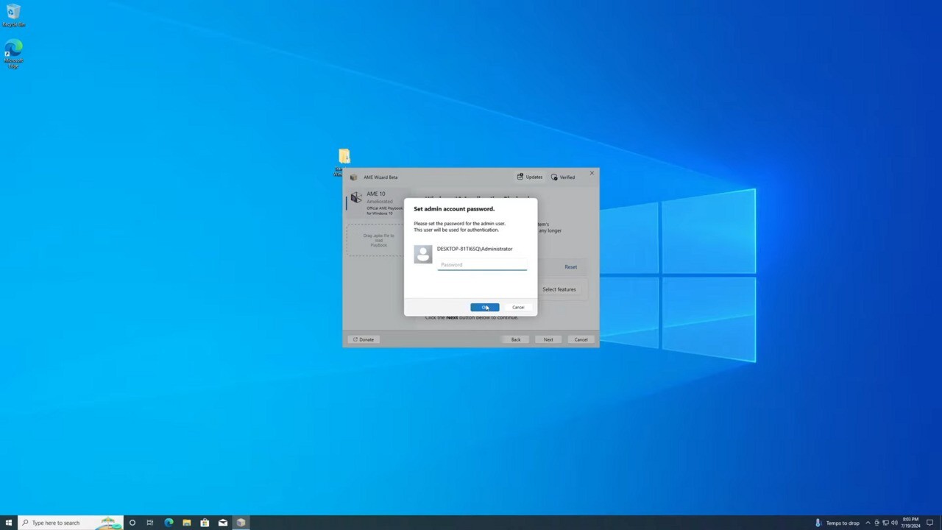Screen dimensions: 942x530
Task: Show hidden system tray icons
Action: (x=868, y=523)
